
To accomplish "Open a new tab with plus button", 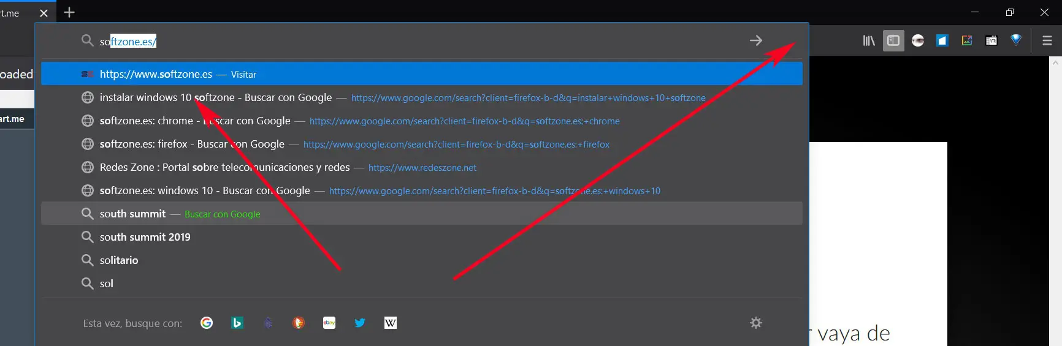I will [x=69, y=12].
